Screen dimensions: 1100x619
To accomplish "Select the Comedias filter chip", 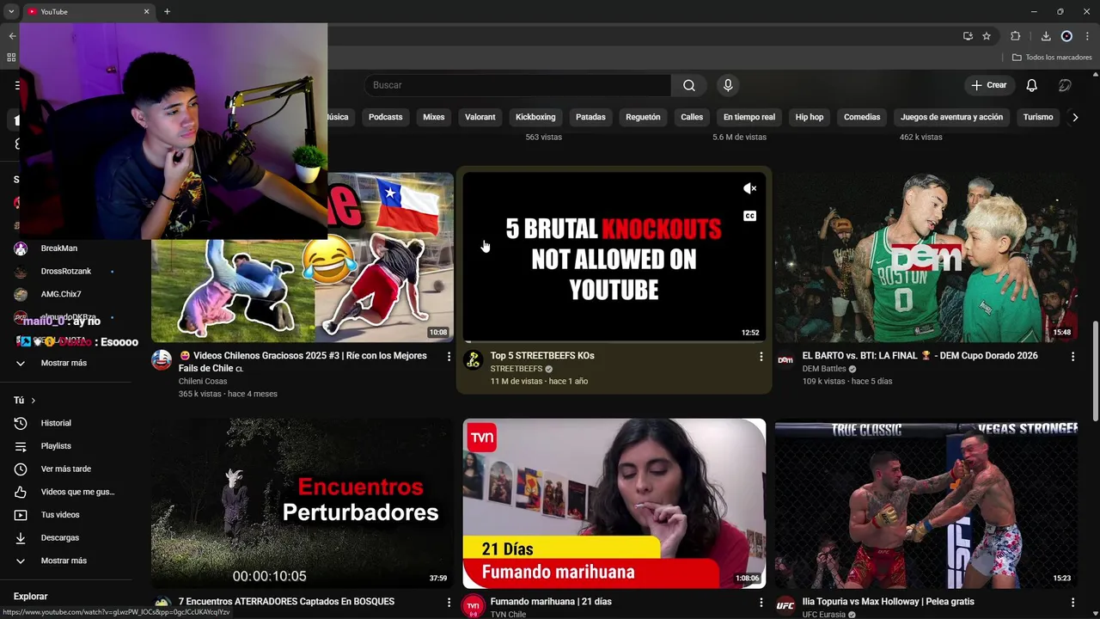I will pos(862,117).
